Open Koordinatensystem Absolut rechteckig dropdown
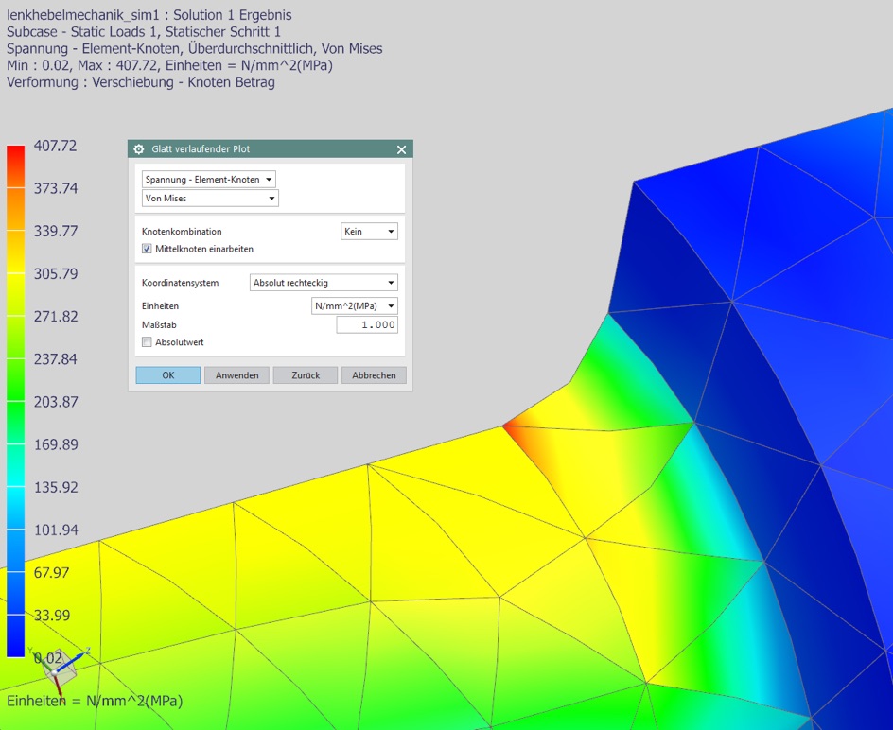 point(324,283)
